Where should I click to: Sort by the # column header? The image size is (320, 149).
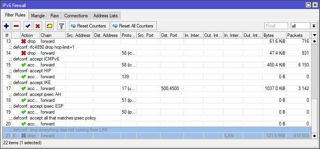[7, 35]
